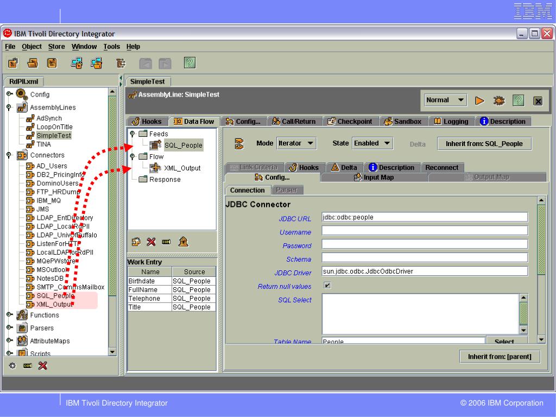556x417 pixels.
Task: Click the open-folder icon in the main toolbar
Action: [33, 63]
